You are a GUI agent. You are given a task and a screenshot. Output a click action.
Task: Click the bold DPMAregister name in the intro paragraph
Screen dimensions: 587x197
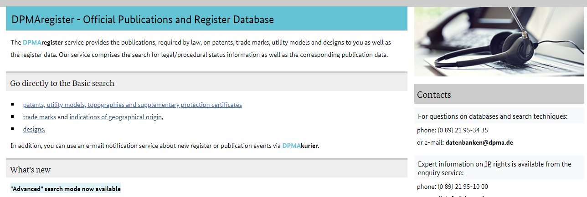[43, 43]
